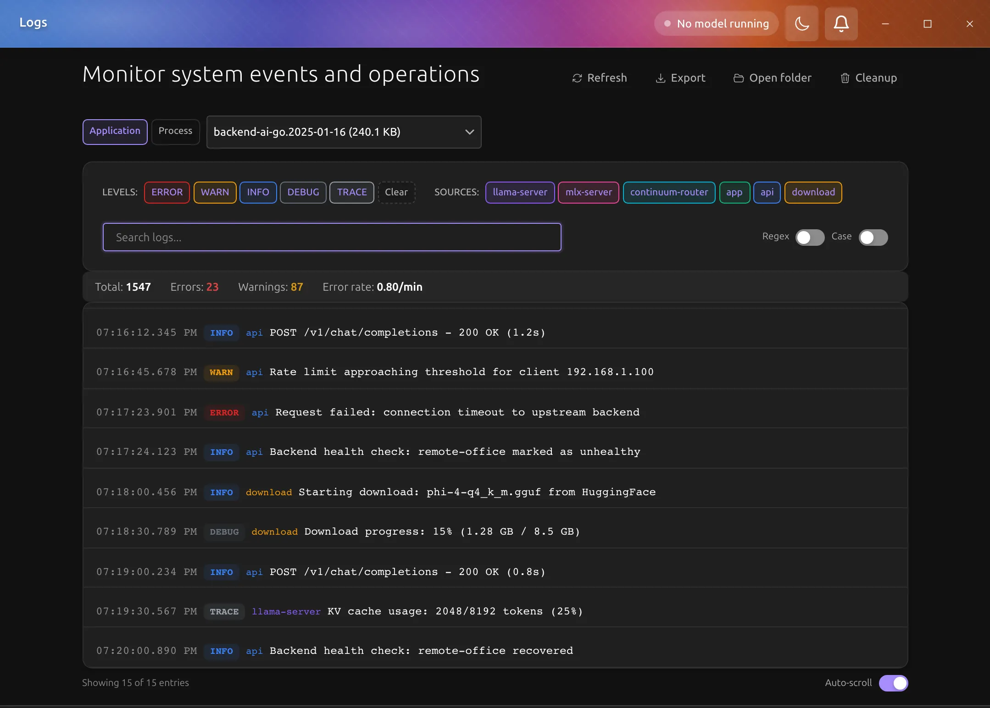This screenshot has height=708, width=990.
Task: Enable the Regex switch
Action: click(810, 237)
